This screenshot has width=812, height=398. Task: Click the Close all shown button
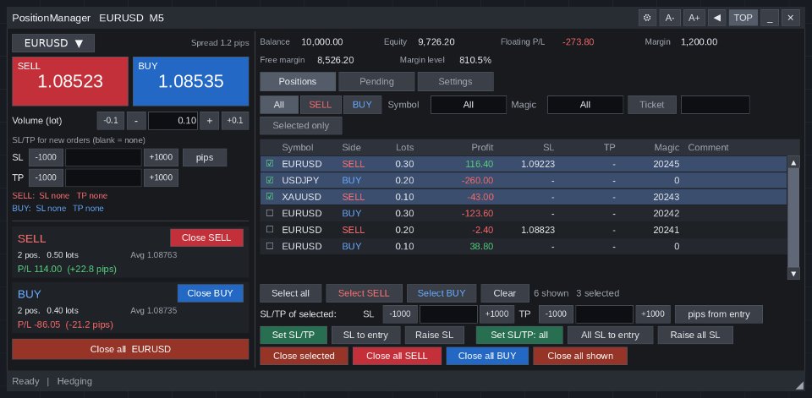pyautogui.click(x=580, y=356)
